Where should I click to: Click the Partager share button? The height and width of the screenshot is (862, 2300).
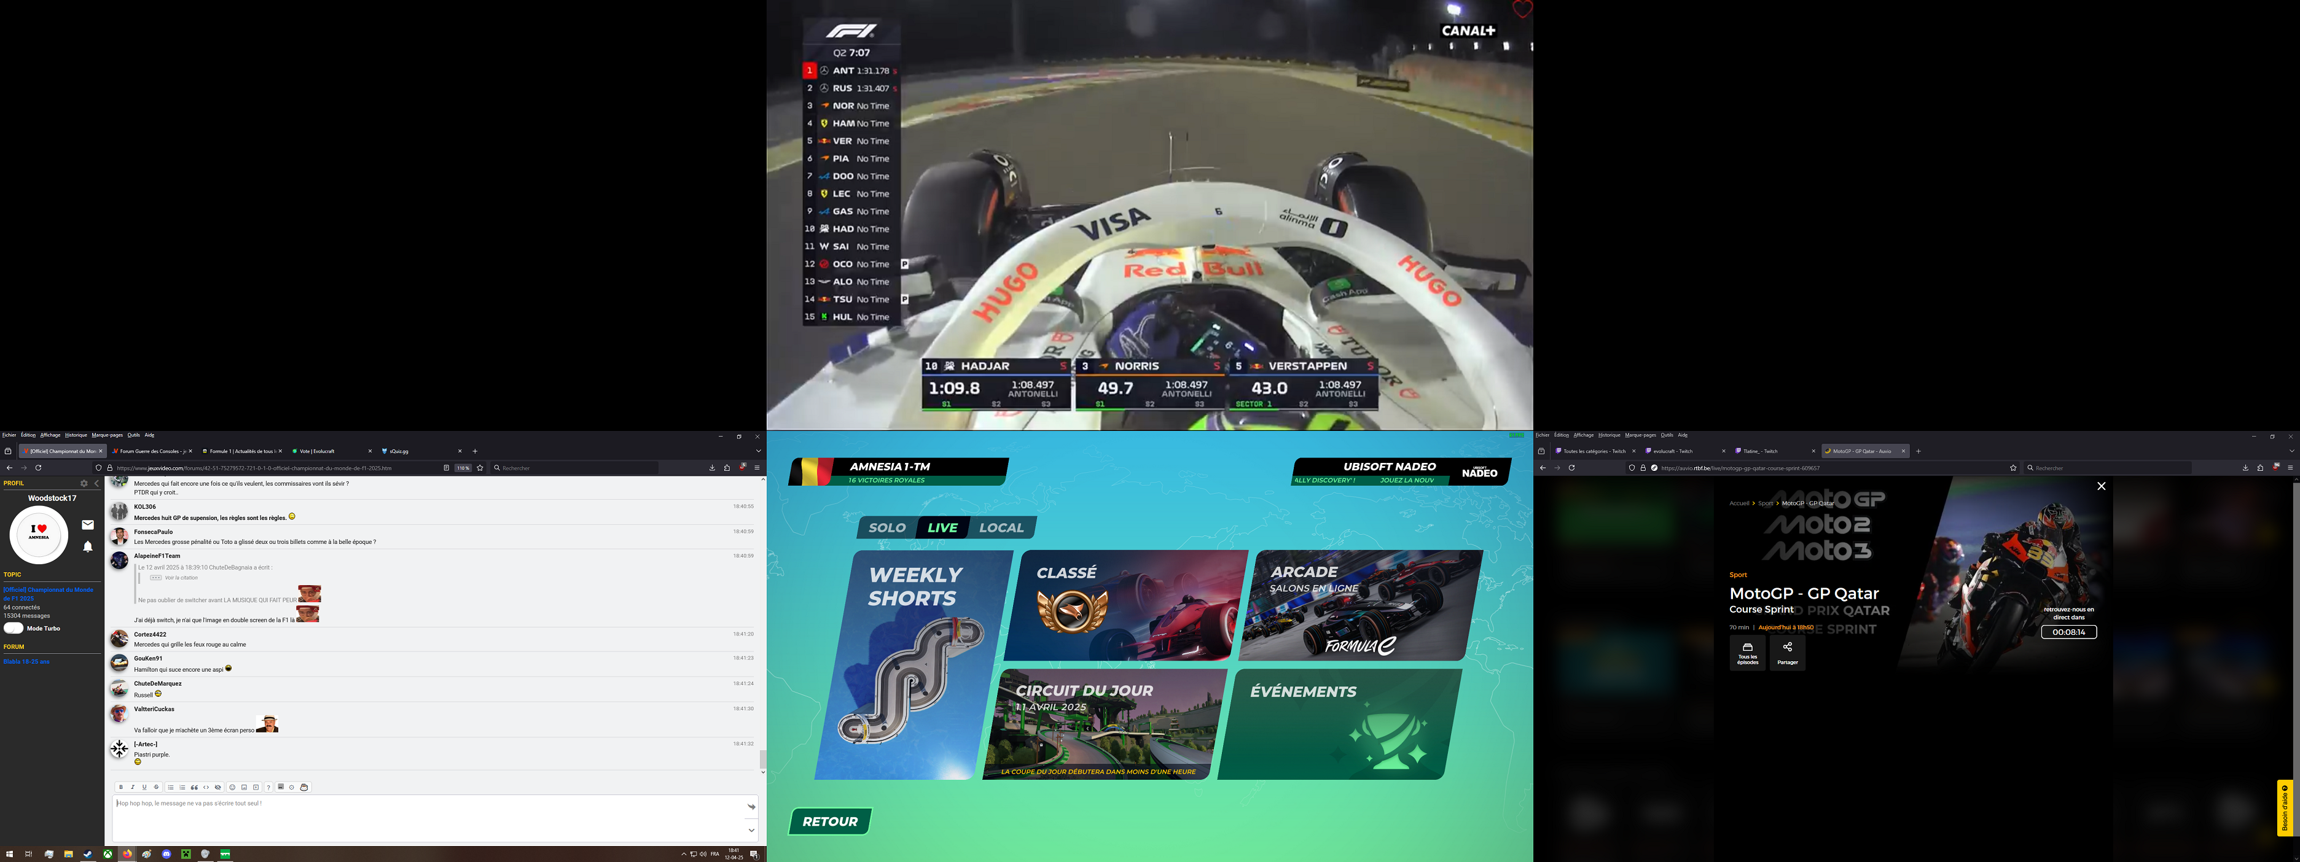point(1788,653)
